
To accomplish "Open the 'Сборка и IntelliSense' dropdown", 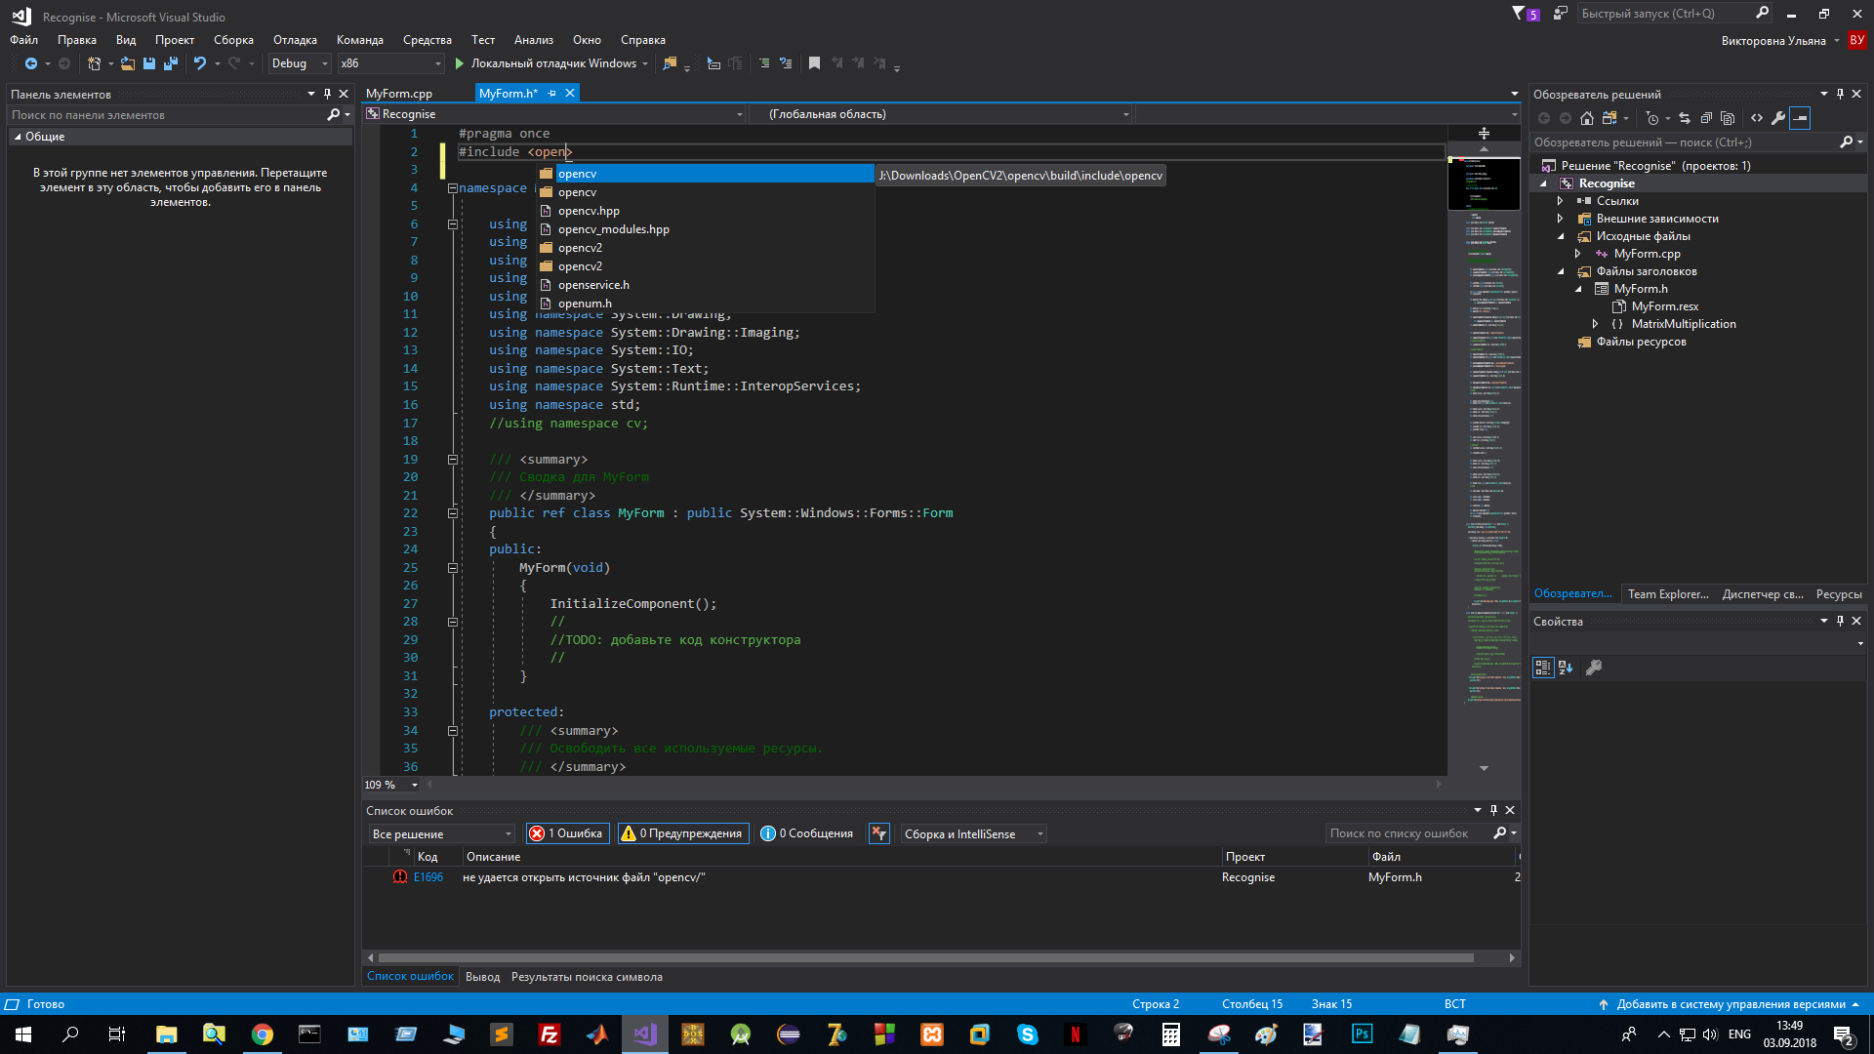I will [x=973, y=833].
